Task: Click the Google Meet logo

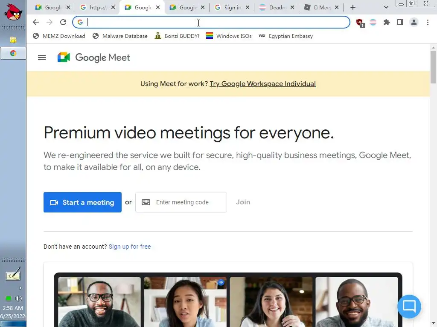Action: click(93, 57)
